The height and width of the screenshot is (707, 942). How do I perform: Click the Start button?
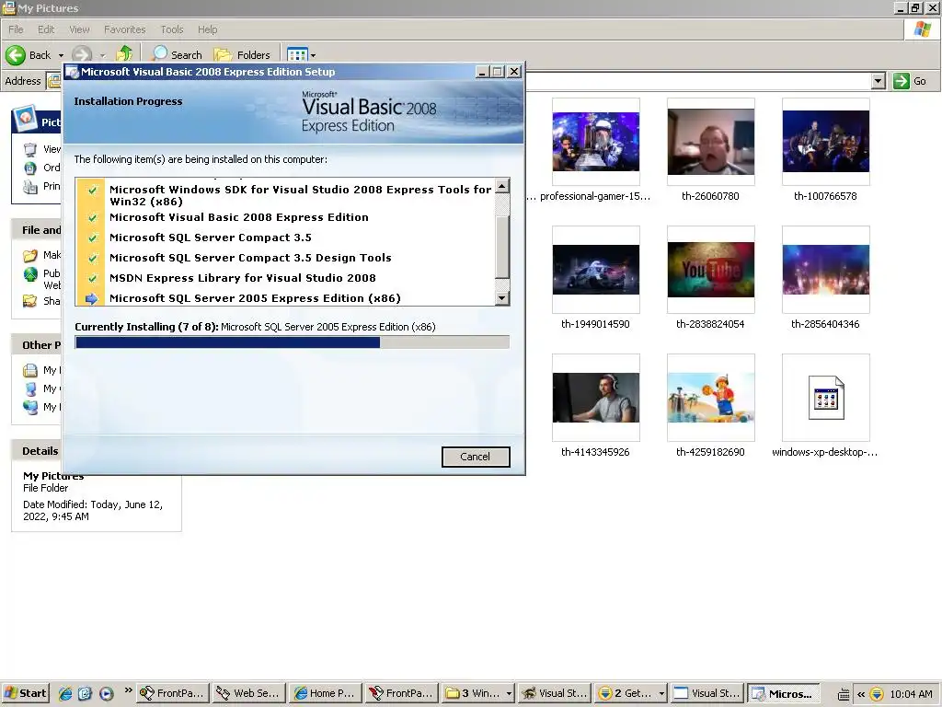(x=25, y=693)
